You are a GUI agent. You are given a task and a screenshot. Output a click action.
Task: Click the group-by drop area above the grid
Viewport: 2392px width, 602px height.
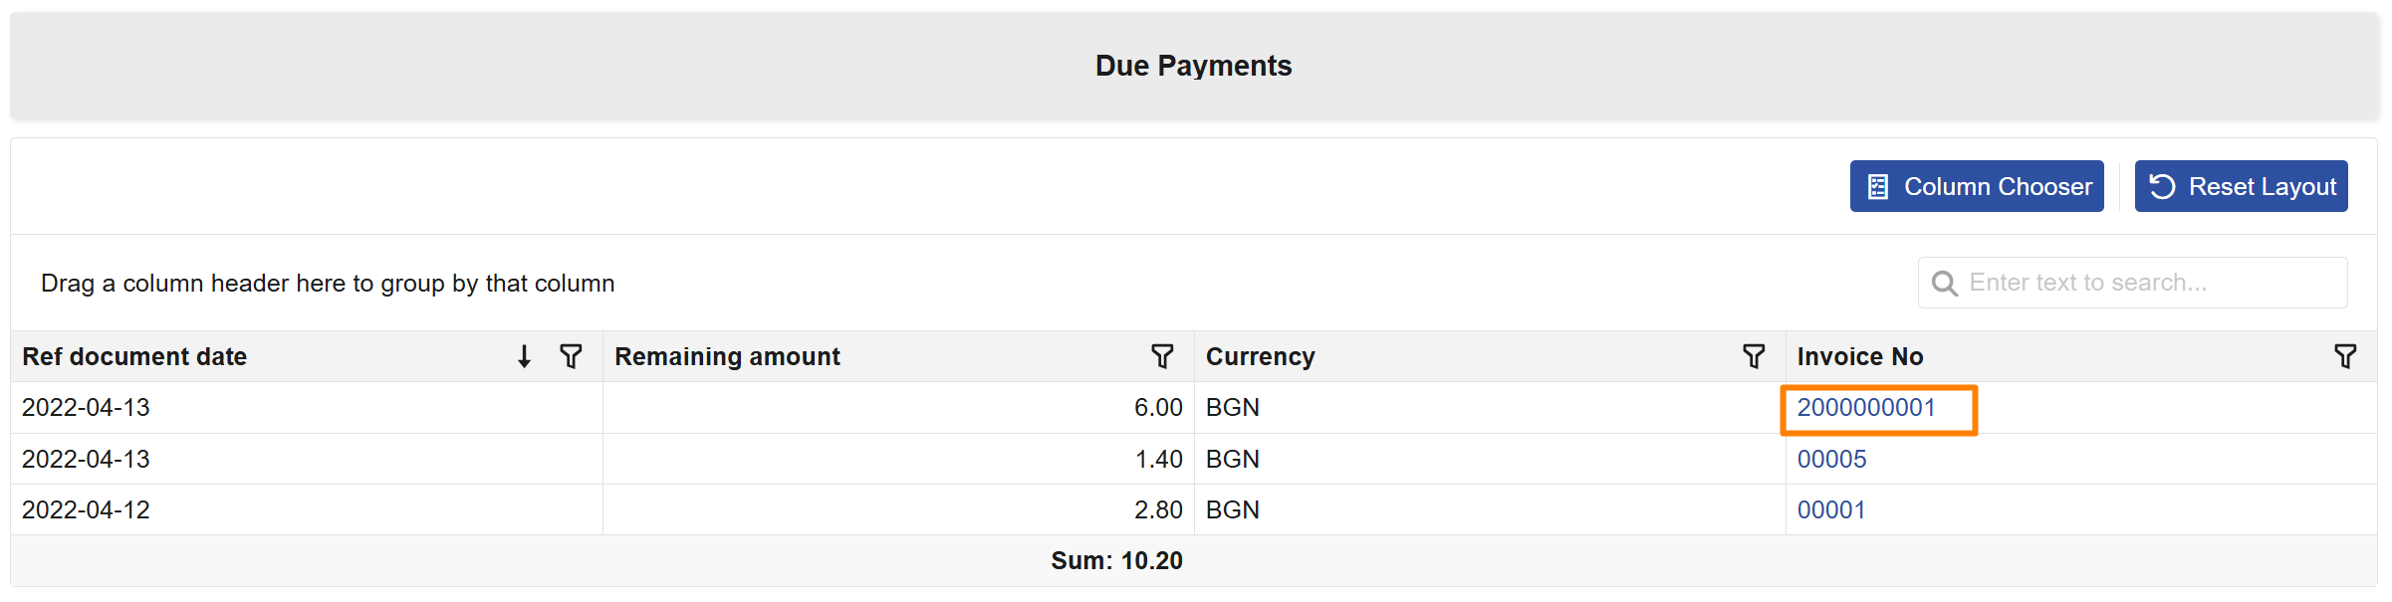click(x=329, y=283)
